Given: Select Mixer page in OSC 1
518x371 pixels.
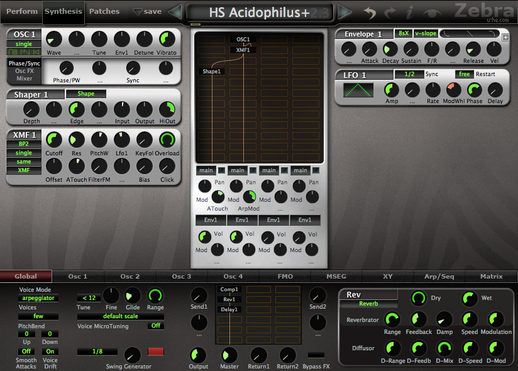Looking at the screenshot, I should pyautogui.click(x=25, y=79).
